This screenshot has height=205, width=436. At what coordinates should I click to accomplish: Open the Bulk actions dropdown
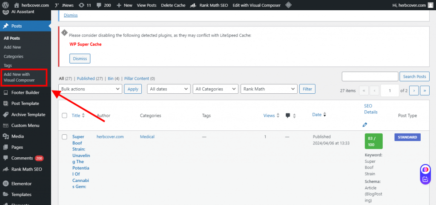[x=90, y=89]
